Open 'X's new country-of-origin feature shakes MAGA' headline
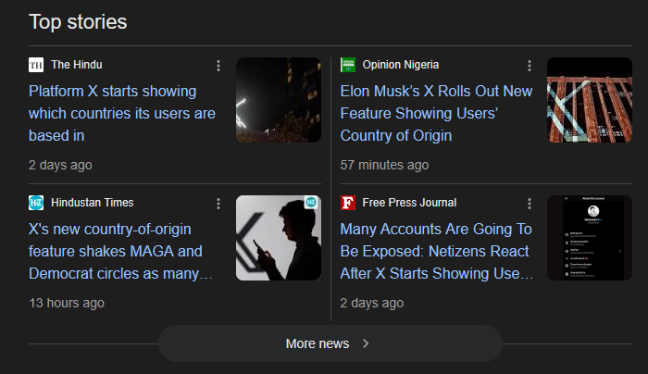Screen dimensions: 648x374 click(x=120, y=251)
